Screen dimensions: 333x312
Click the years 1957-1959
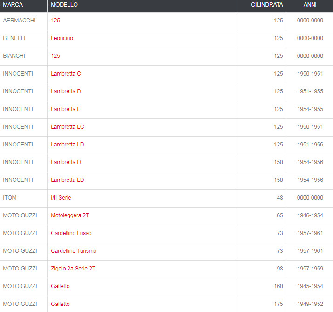[310, 269]
